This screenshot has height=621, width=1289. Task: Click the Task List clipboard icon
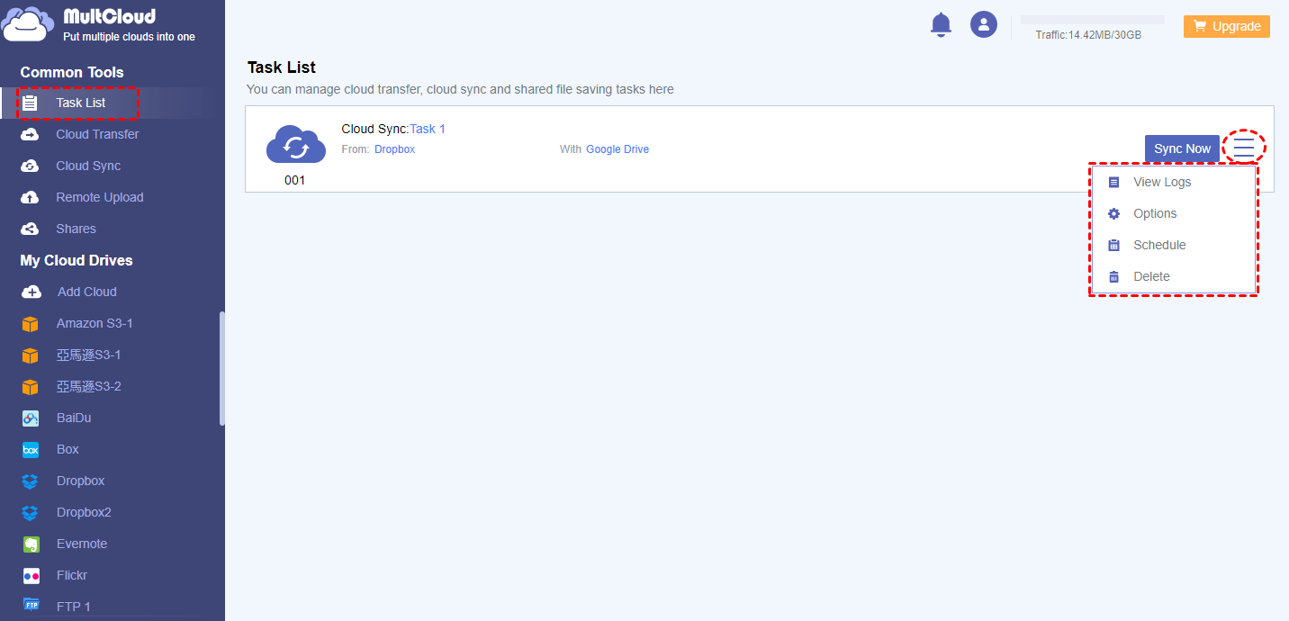(30, 103)
